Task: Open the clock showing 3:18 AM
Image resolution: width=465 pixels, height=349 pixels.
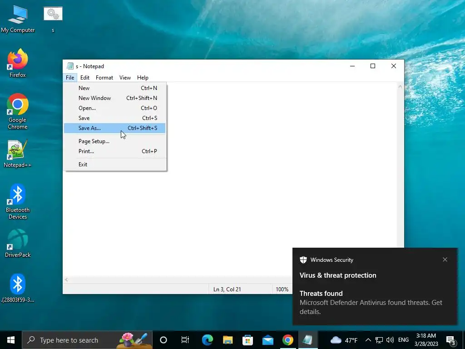Action: [x=426, y=340]
